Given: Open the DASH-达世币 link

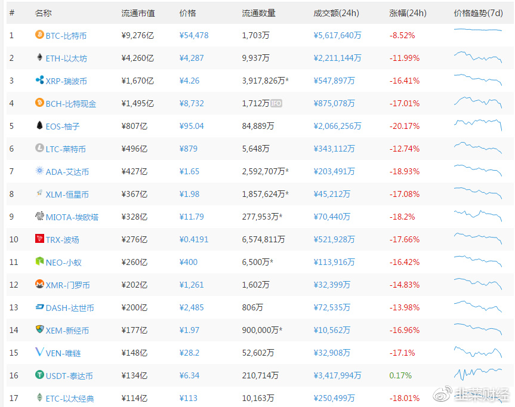Looking at the screenshot, I should click(70, 308).
